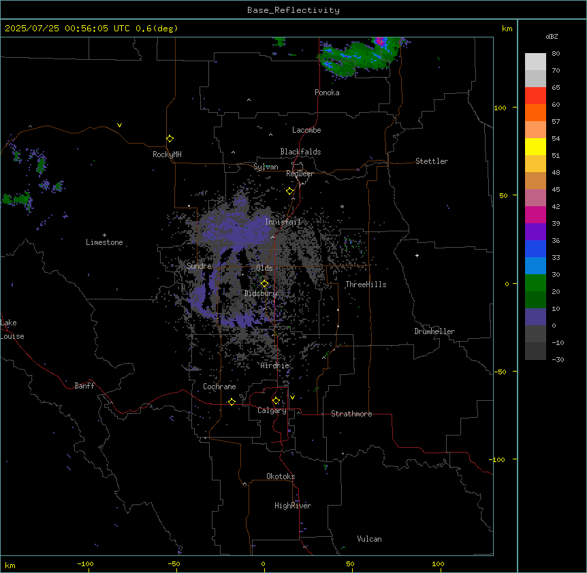
Task: Click the Cochrane label
Action: [219, 387]
